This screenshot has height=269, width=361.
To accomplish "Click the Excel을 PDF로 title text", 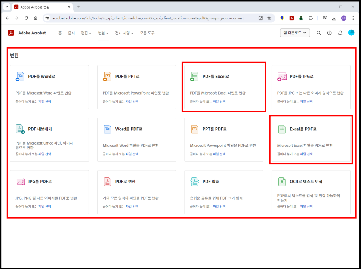I will coord(303,129).
